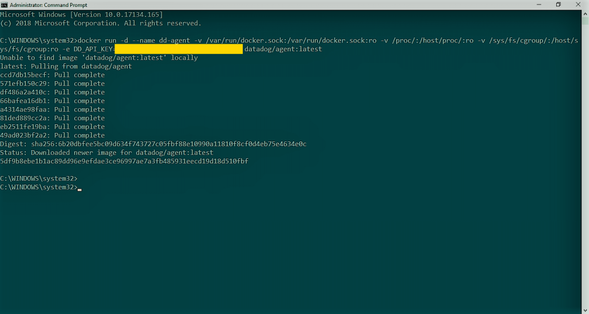Image resolution: width=589 pixels, height=314 pixels.
Task: Close the Administrator Command Prompt window
Action: [x=579, y=5]
